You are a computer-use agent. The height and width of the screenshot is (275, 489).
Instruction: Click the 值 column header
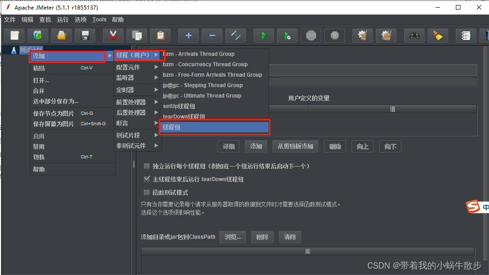click(393, 109)
